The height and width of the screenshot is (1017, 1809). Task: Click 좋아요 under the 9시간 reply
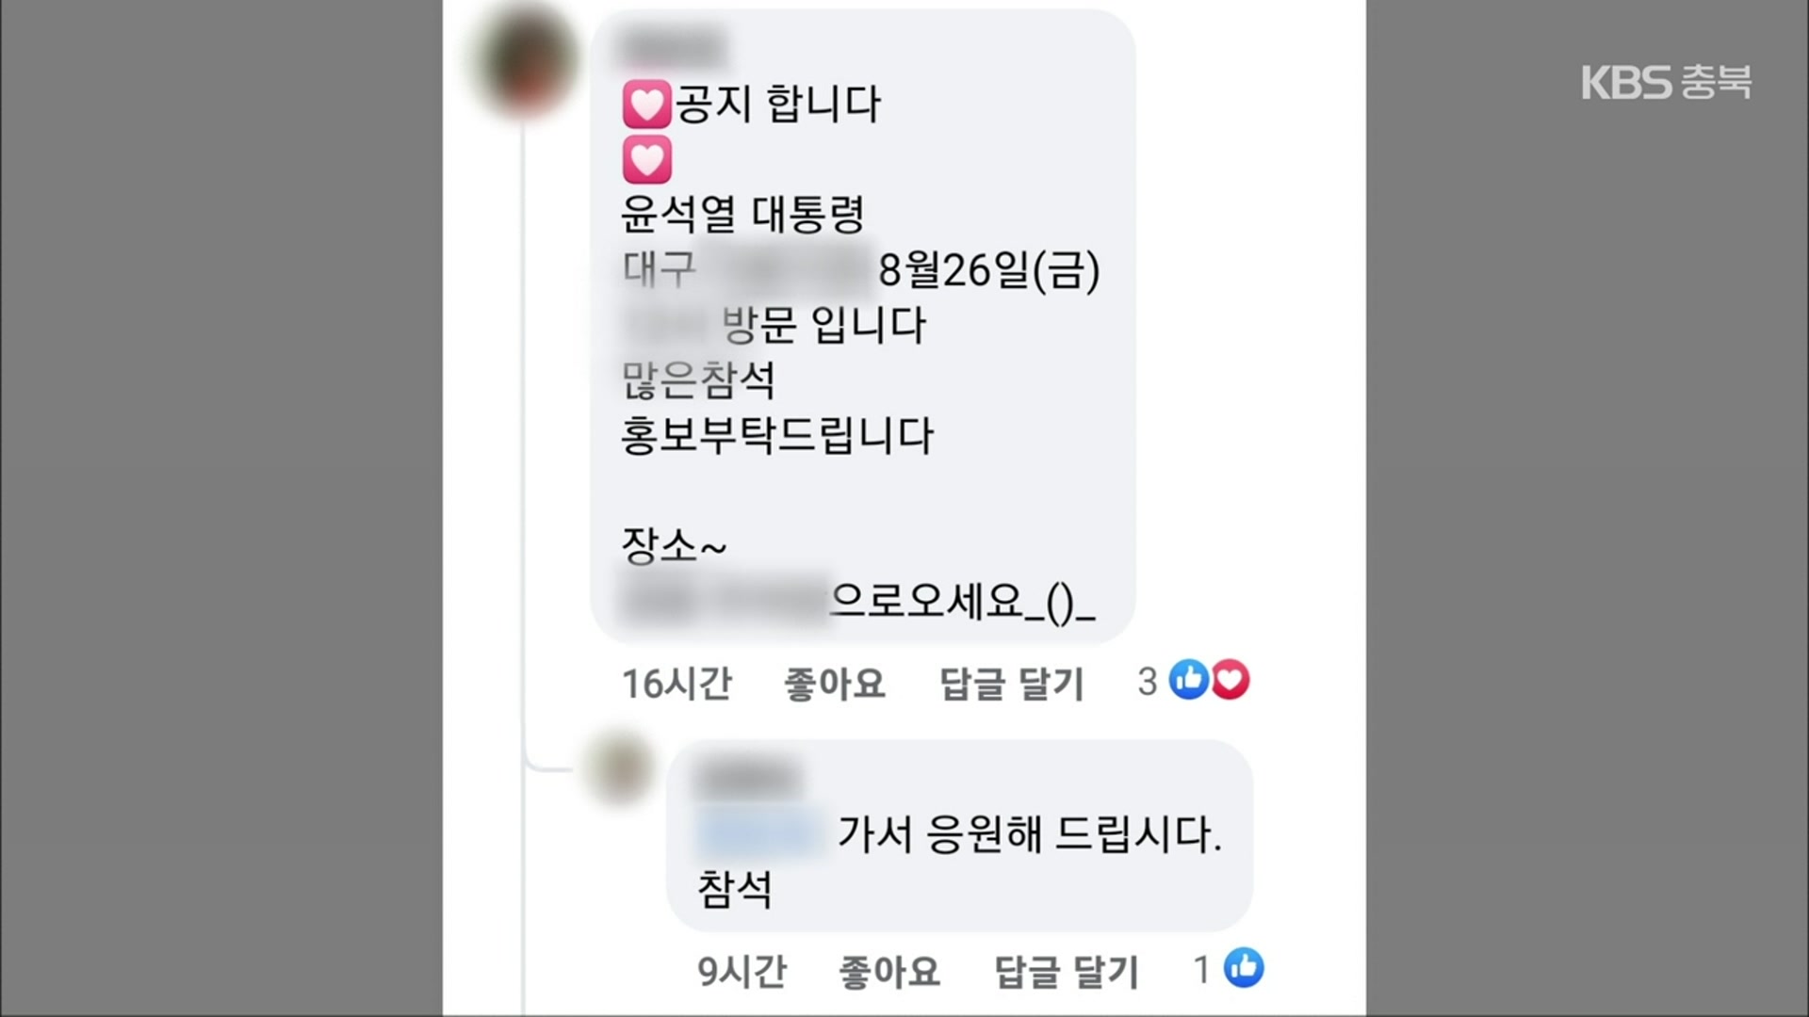coord(889,971)
